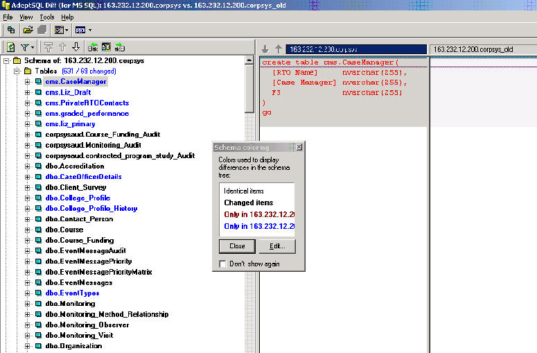Click the refresh schema icon
Image resolution: width=537 pixels, height=353 pixels.
pos(10,47)
